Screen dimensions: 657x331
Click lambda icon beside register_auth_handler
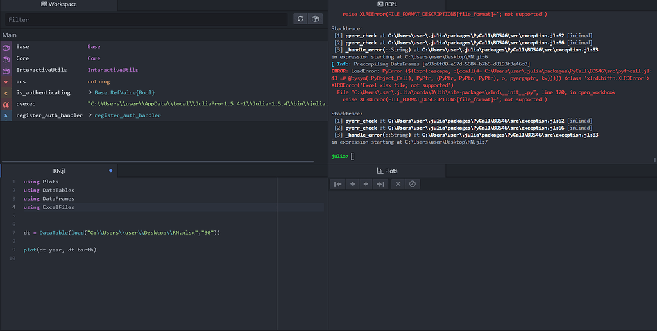click(6, 115)
